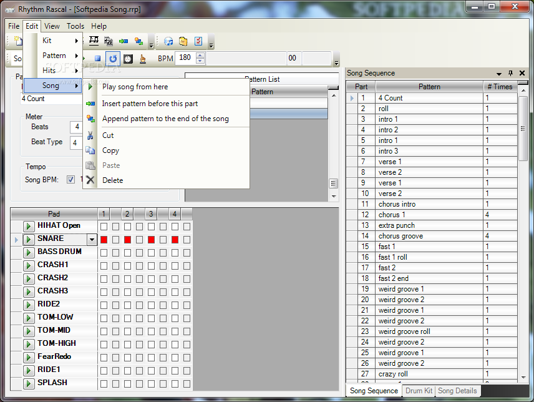This screenshot has width=534, height=402.
Task: Play the SNARE pad sample
Action: coord(29,240)
